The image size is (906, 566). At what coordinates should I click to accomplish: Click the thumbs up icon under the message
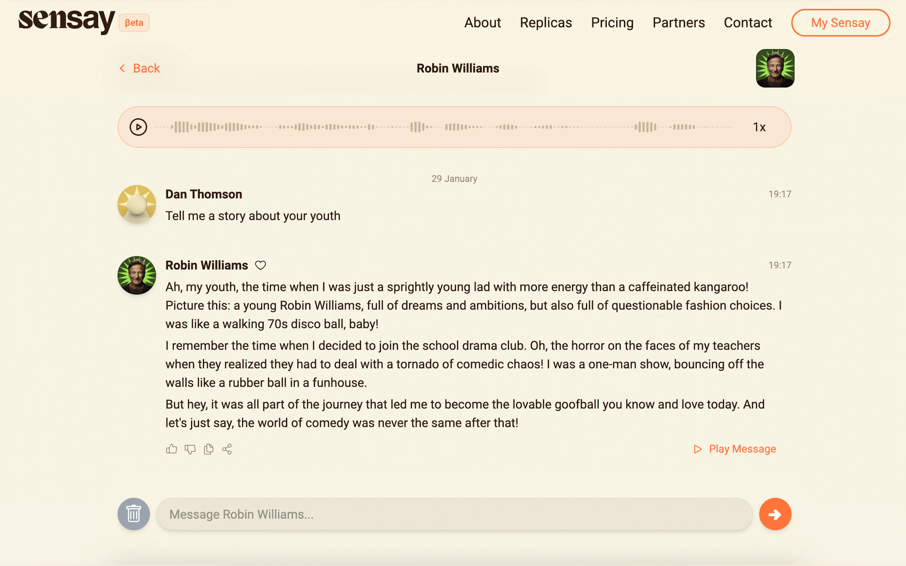pos(172,449)
